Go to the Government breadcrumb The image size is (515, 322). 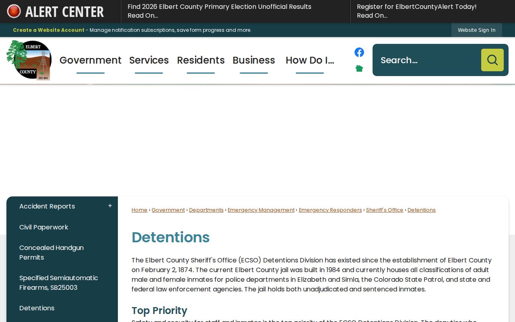coord(168,210)
